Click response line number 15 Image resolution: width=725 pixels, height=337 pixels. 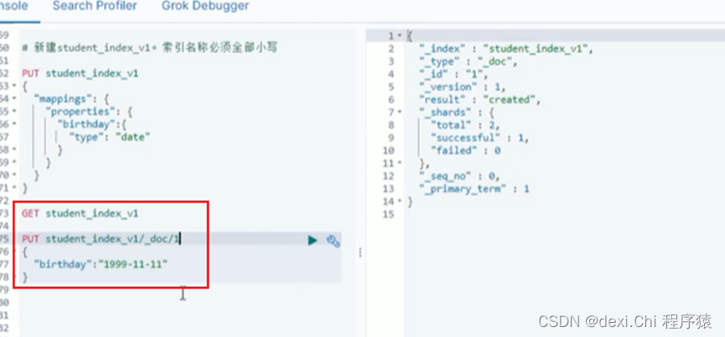tap(388, 214)
